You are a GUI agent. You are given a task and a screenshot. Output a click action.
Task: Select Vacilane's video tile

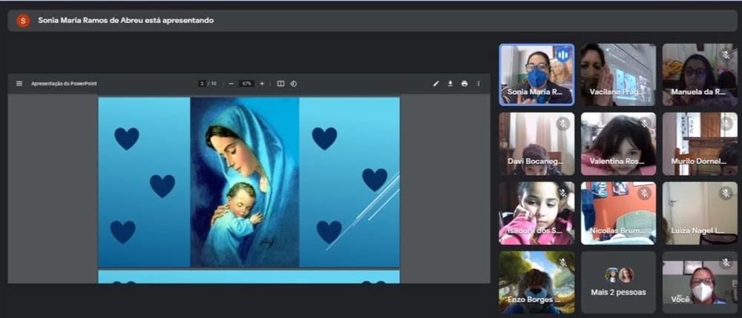click(x=617, y=74)
